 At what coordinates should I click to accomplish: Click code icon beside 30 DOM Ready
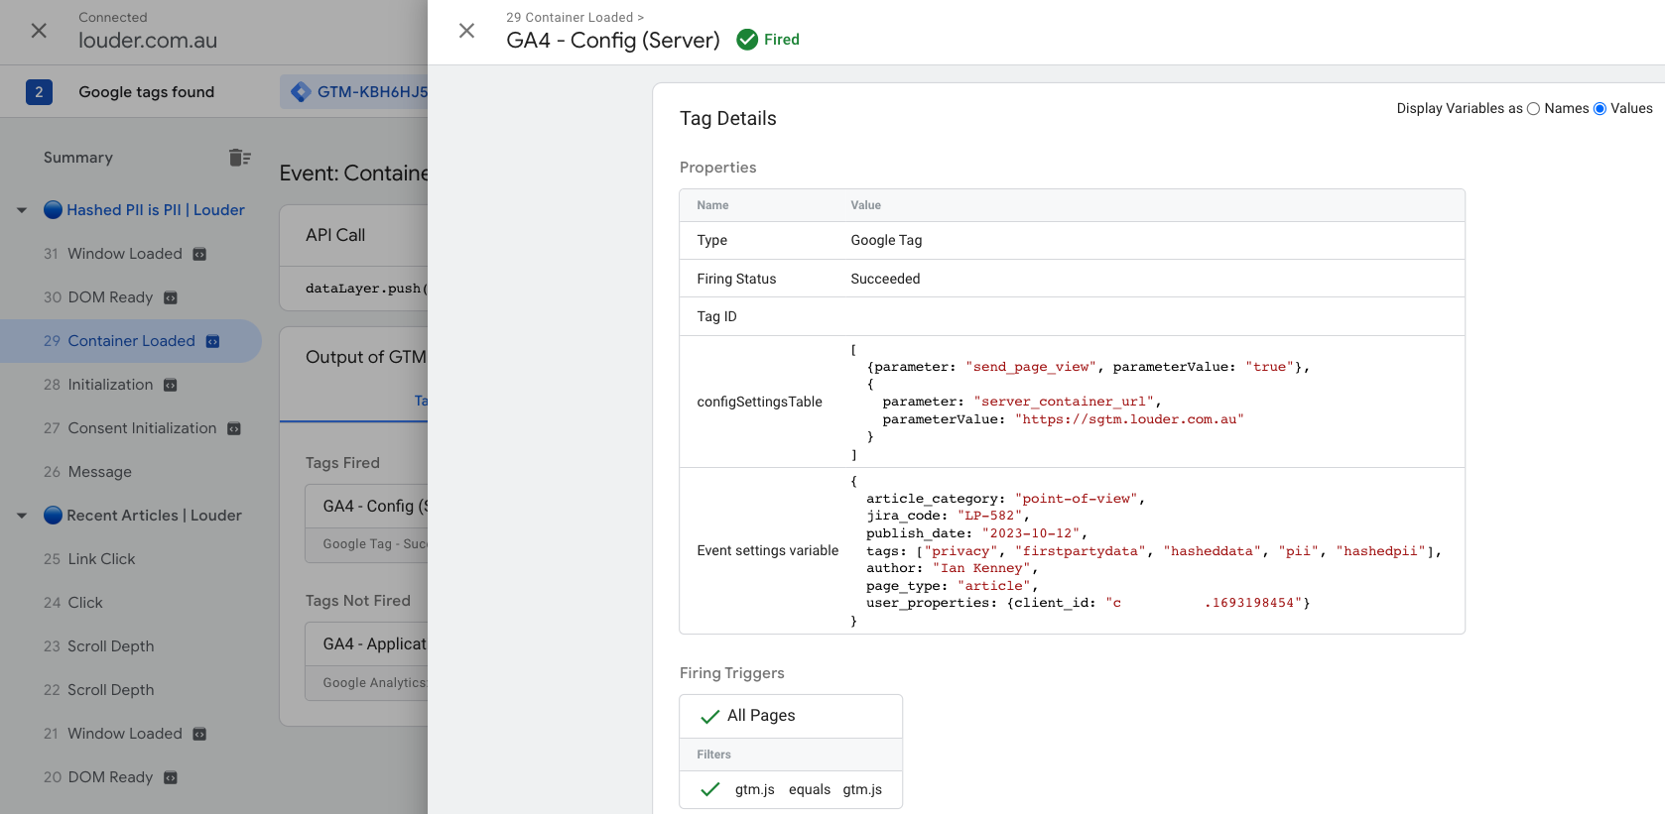click(x=171, y=298)
